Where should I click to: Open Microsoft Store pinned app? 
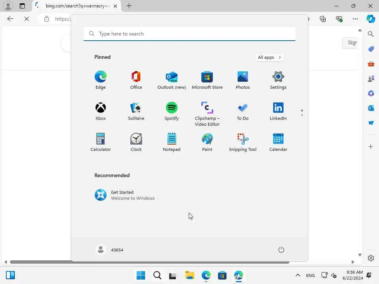point(207,80)
